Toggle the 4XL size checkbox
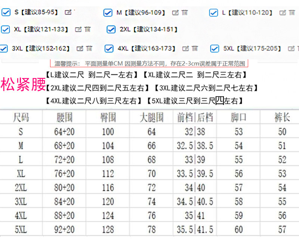 [109, 49]
